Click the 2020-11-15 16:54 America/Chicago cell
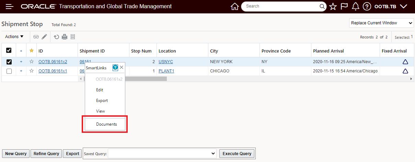The height and width of the screenshot is (162, 415). coord(345,71)
